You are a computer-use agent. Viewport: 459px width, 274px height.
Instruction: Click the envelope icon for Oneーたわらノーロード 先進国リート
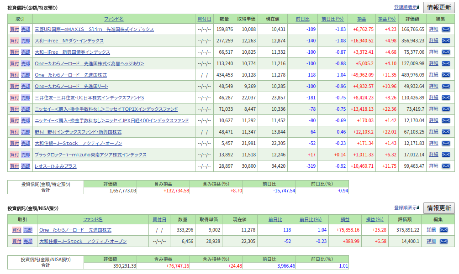[446, 86]
